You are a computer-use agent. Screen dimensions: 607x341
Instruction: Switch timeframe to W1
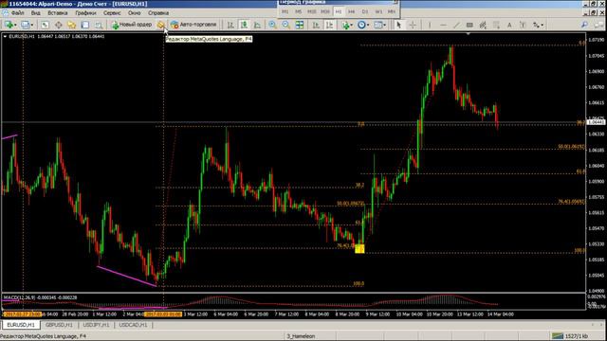click(x=378, y=12)
